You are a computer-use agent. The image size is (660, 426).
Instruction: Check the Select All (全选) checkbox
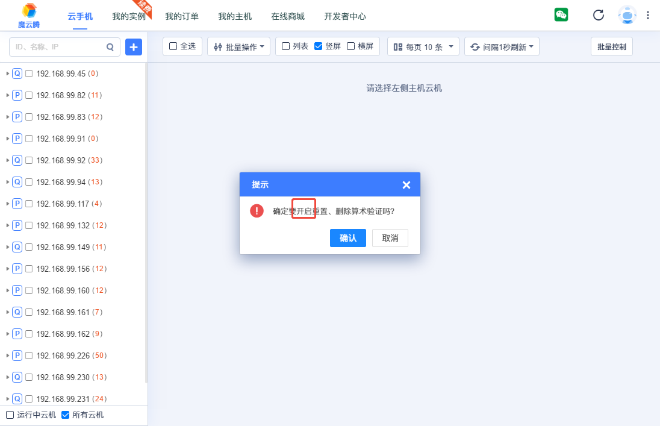[173, 46]
